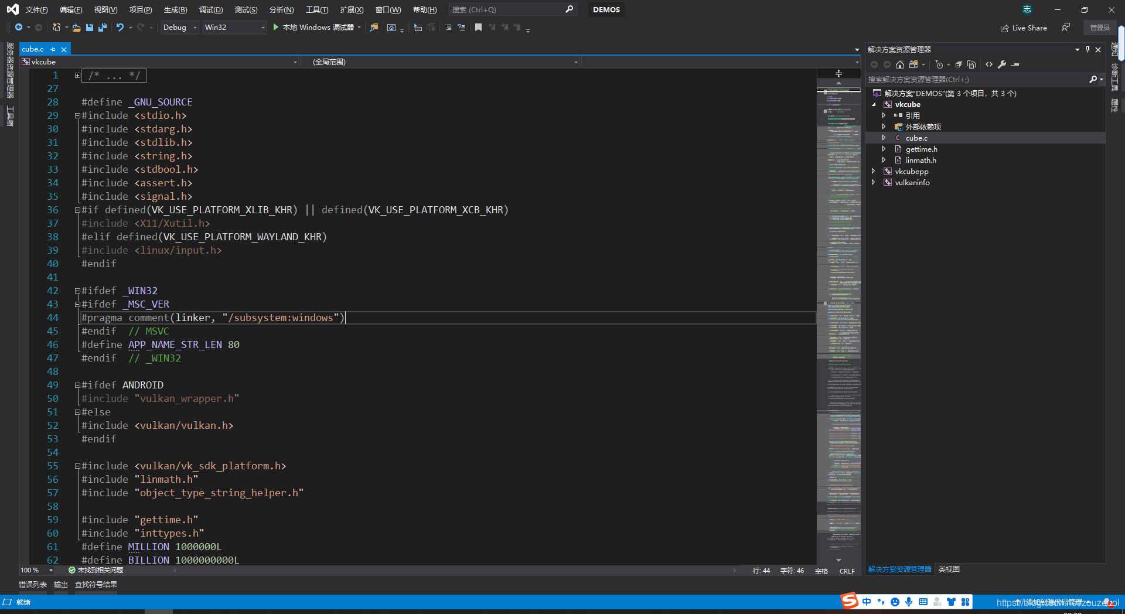Open the 调试(D) debug menu

tap(211, 10)
